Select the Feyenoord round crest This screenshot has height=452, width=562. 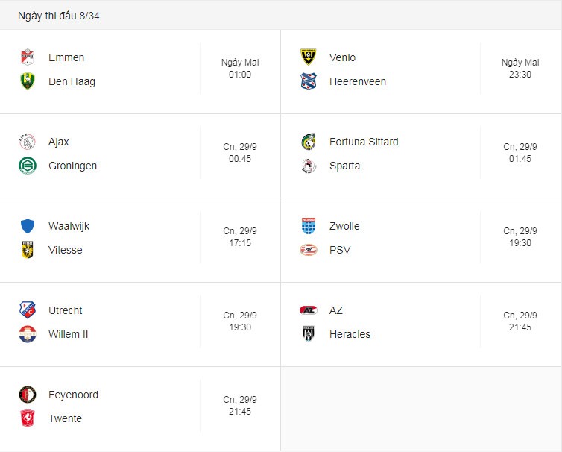tap(28, 395)
